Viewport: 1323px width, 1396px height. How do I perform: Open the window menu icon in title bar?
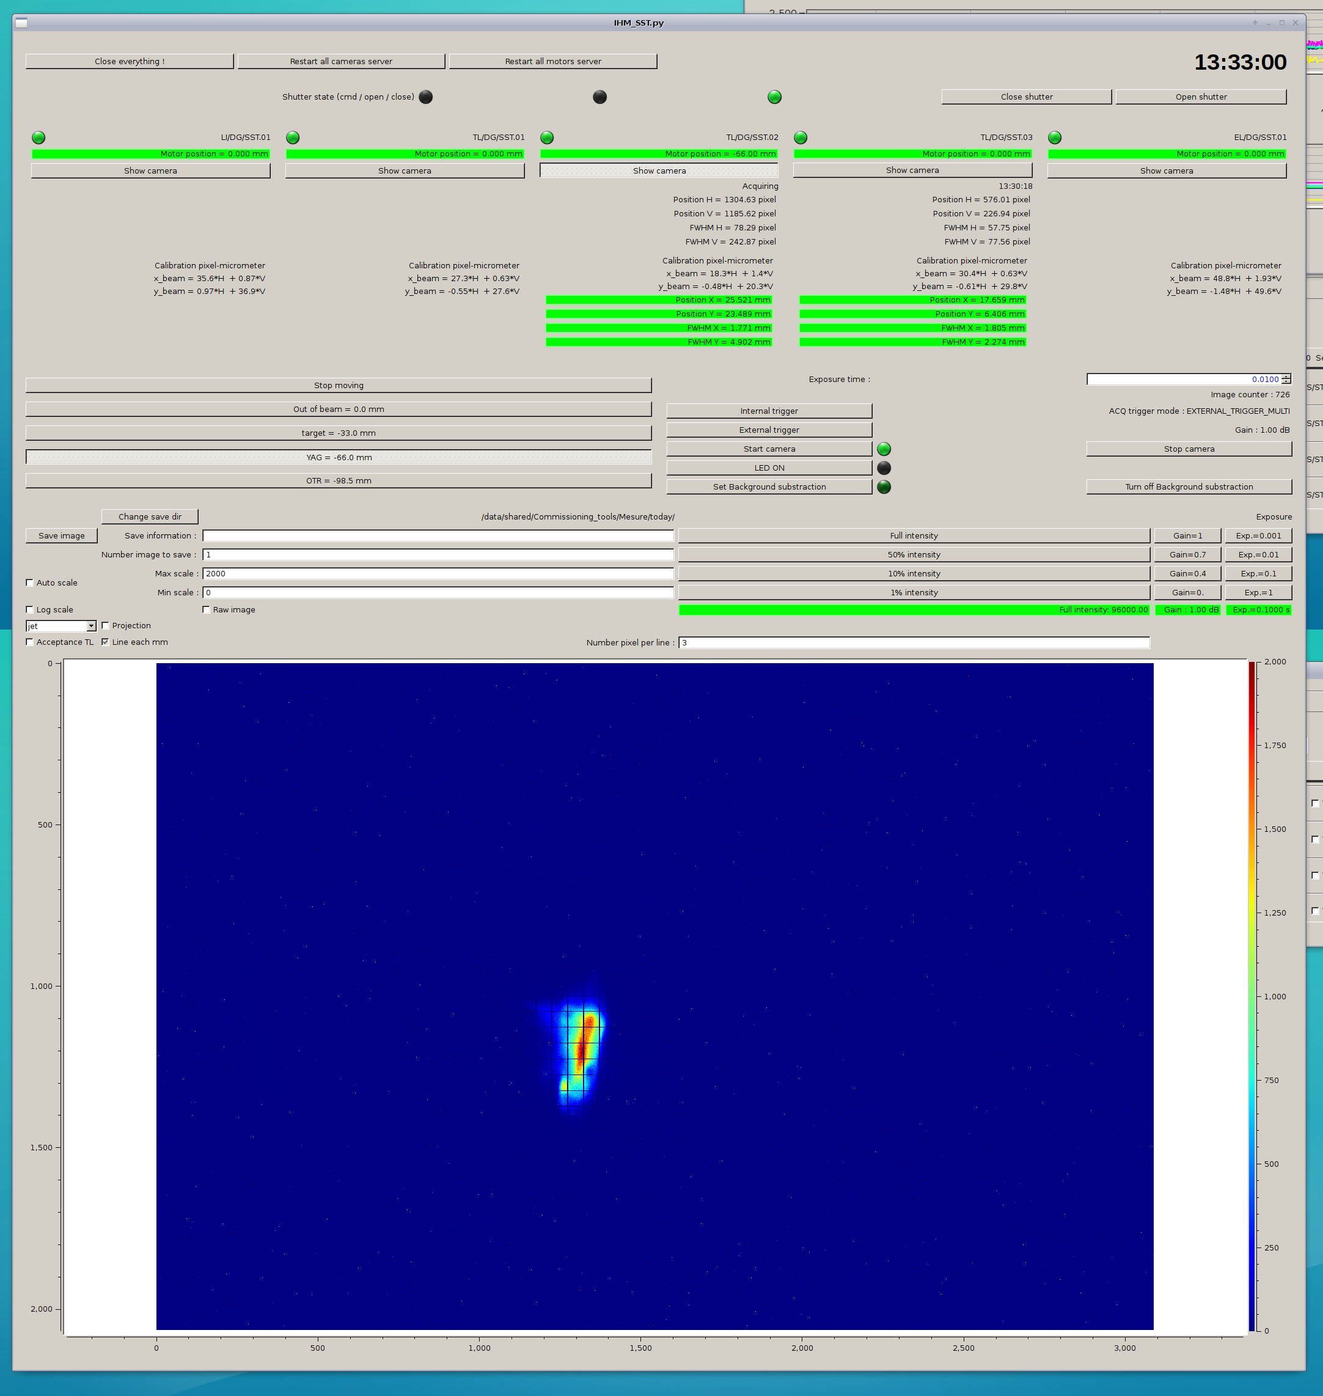click(x=21, y=23)
